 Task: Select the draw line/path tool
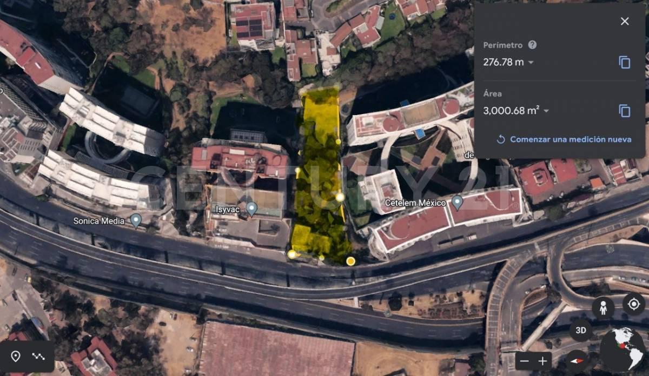point(38,356)
